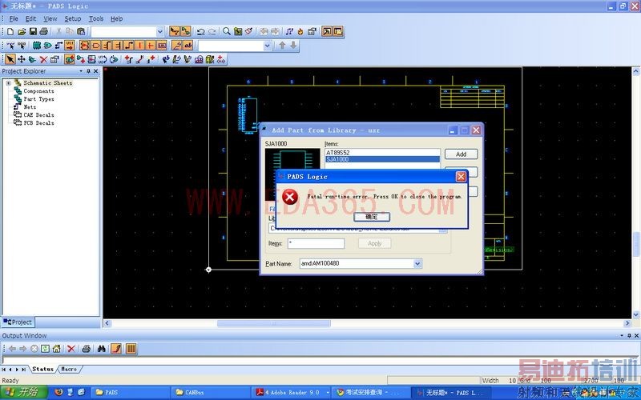This screenshot has height=400, width=641.
Task: Click the Add button in Add Part dialog
Action: (x=461, y=154)
